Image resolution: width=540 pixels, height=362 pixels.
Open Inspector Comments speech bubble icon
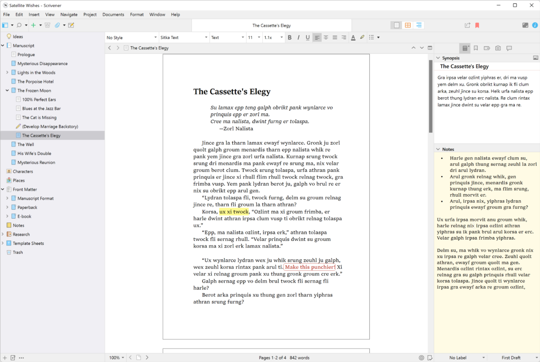click(x=509, y=48)
